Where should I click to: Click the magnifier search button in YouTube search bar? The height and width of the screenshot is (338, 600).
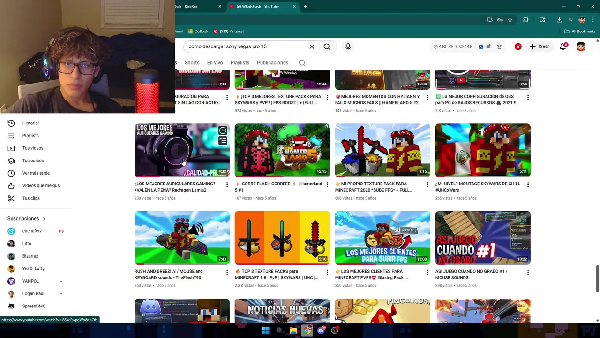tap(327, 46)
